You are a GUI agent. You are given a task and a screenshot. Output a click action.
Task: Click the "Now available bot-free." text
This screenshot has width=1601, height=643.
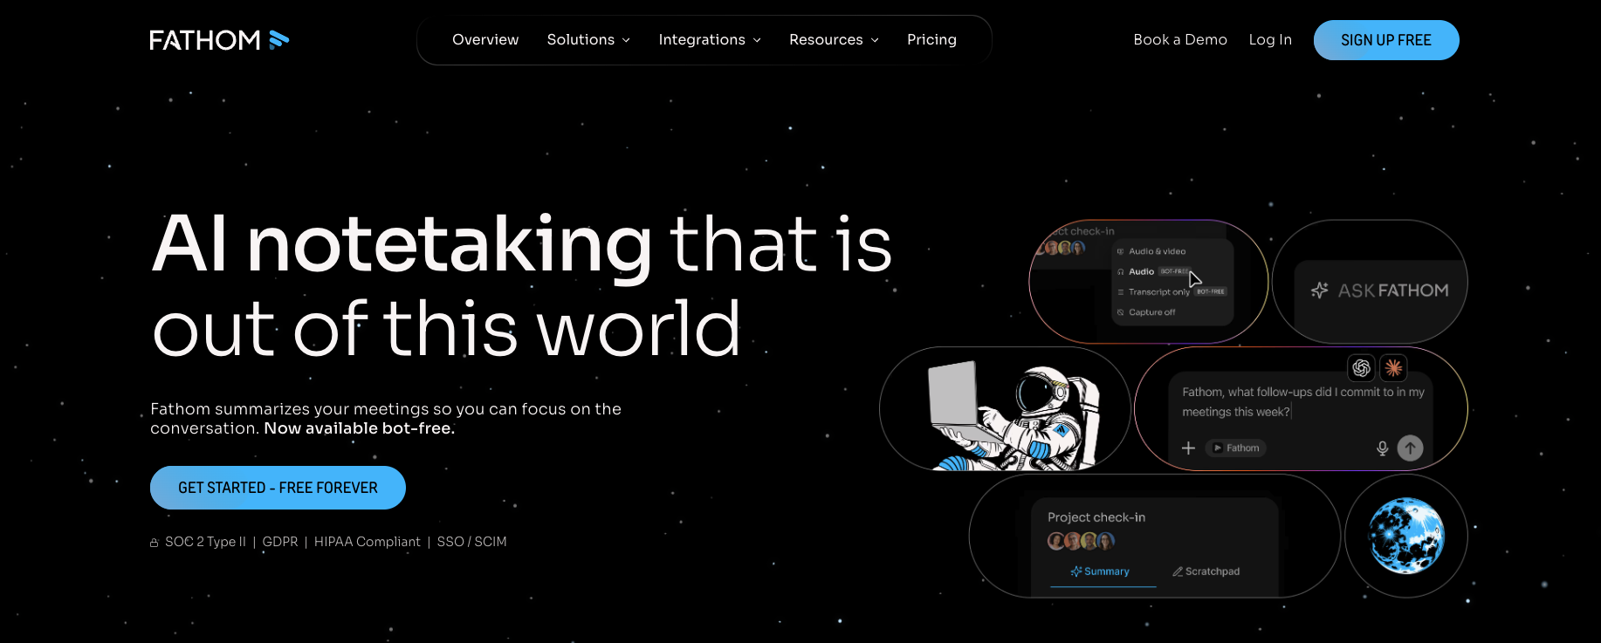tap(360, 428)
